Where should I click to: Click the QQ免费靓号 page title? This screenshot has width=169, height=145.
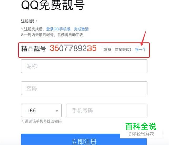(53, 5)
